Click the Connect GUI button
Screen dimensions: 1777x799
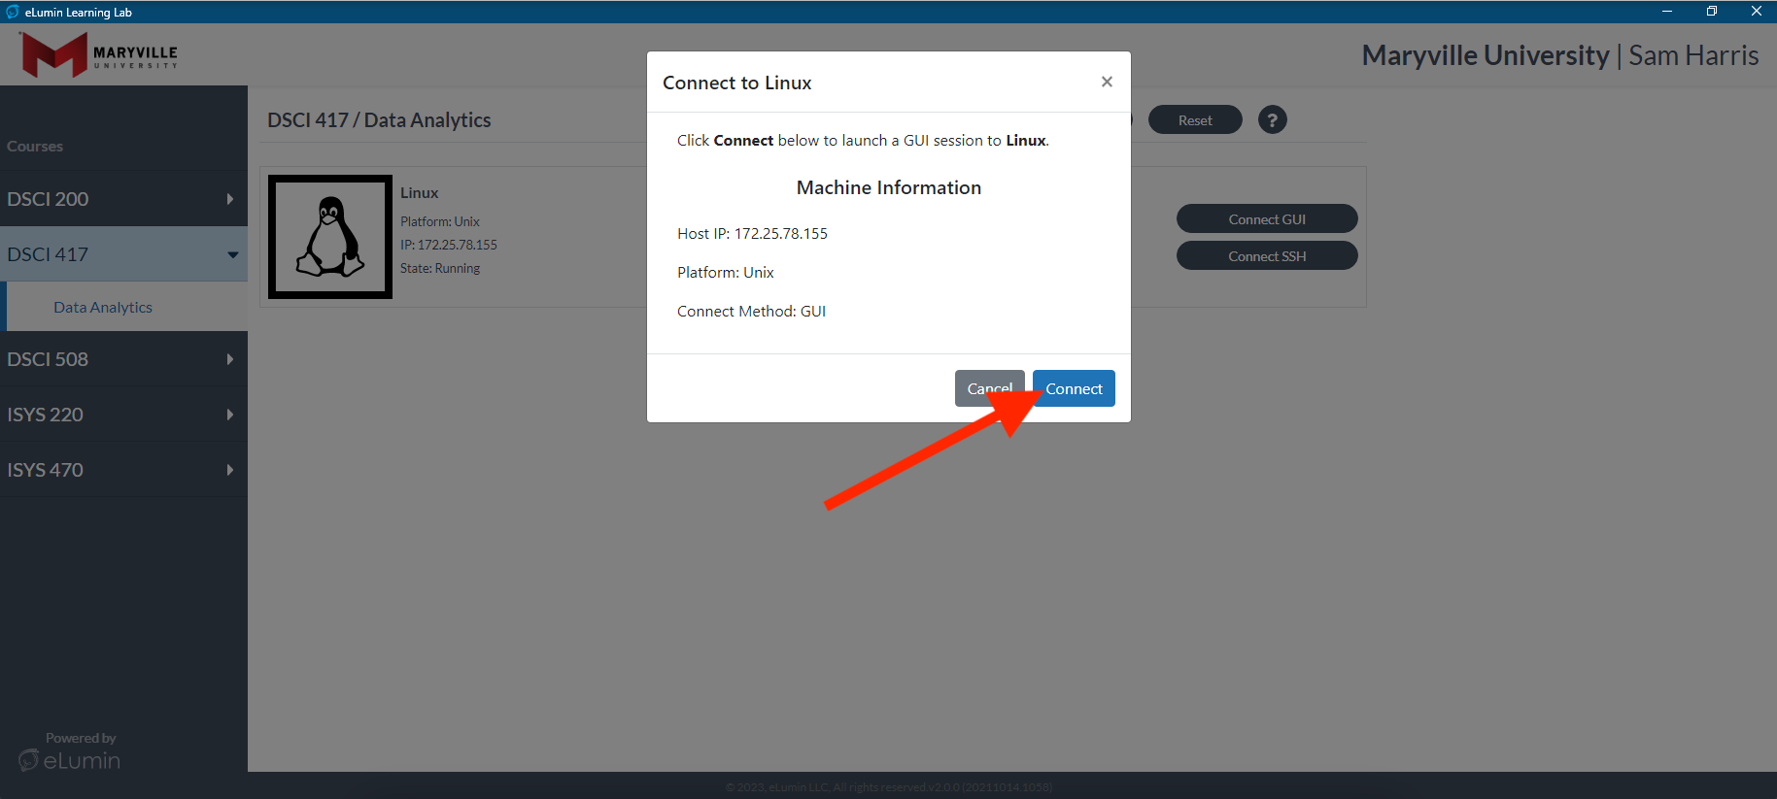(x=1267, y=218)
